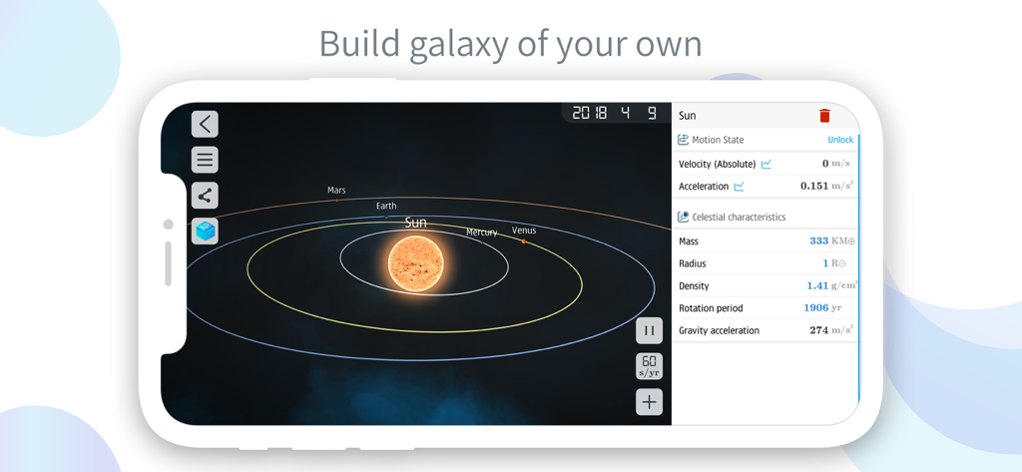Edit the Rotation period value 1906

coord(816,307)
